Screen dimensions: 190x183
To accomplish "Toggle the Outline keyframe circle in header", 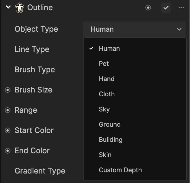I will pos(148,8).
